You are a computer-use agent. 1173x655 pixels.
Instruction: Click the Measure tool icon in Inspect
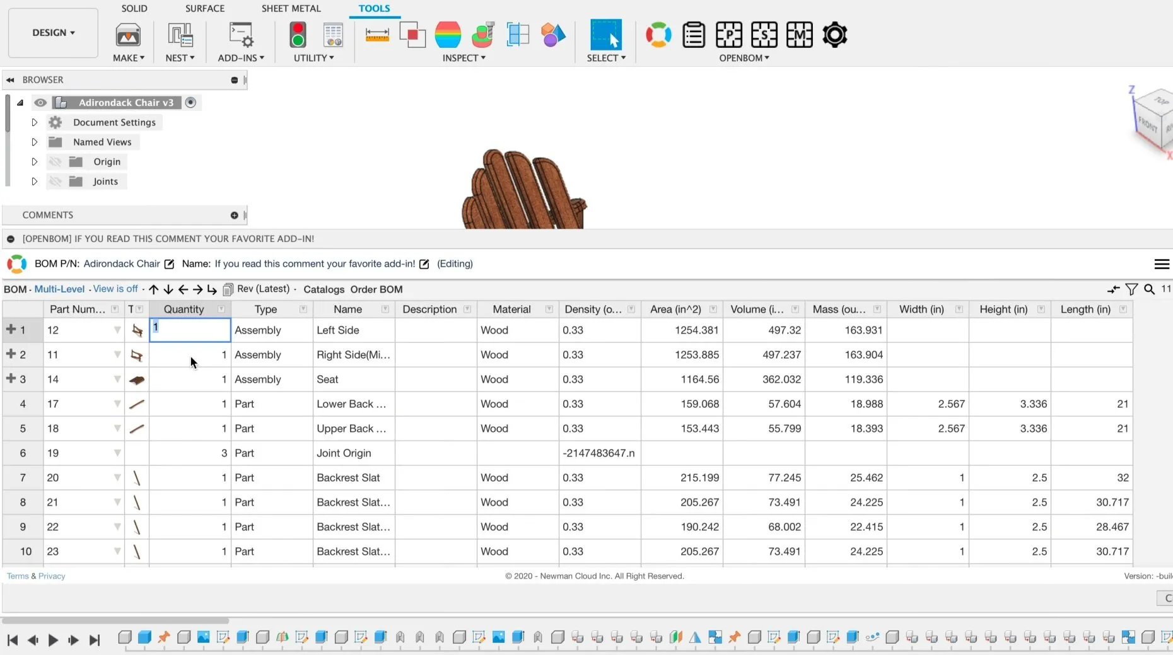377,35
